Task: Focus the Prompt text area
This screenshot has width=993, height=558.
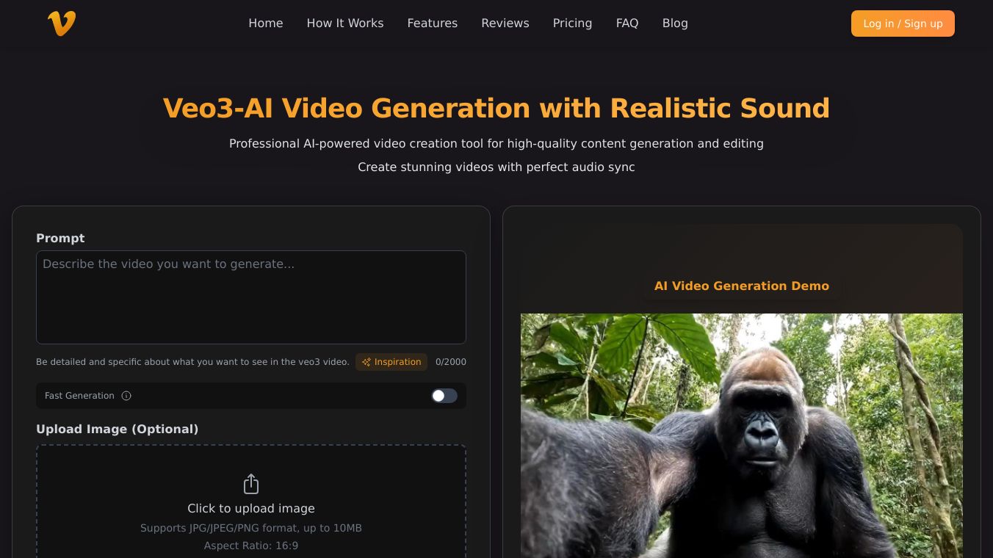Action: coord(251,297)
